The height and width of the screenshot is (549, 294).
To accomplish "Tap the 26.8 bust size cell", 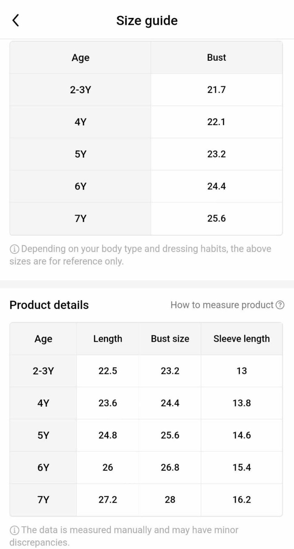I will (170, 467).
